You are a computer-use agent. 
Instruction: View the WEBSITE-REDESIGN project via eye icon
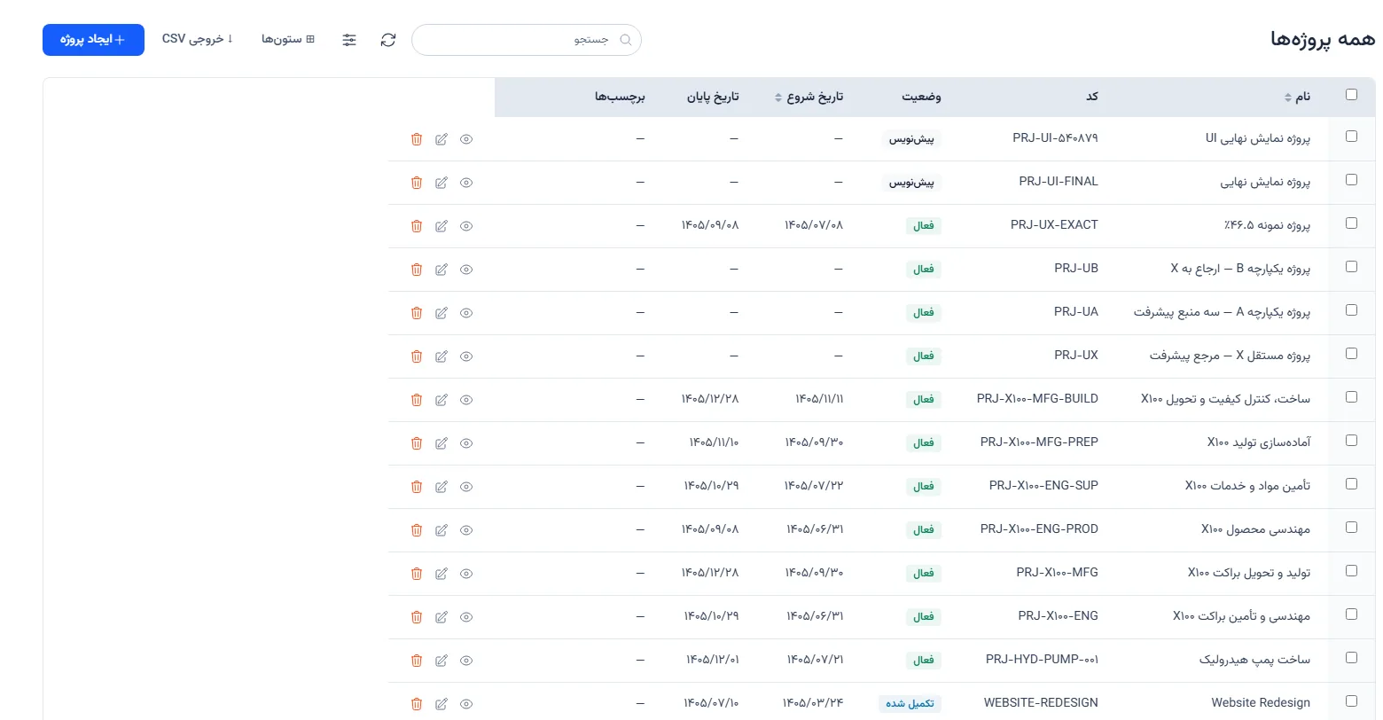(x=466, y=704)
